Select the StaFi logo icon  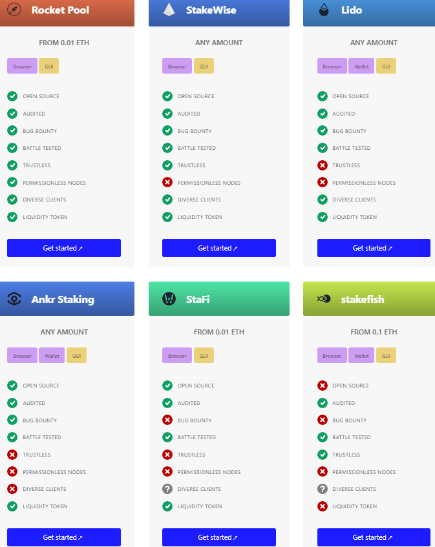pos(168,298)
